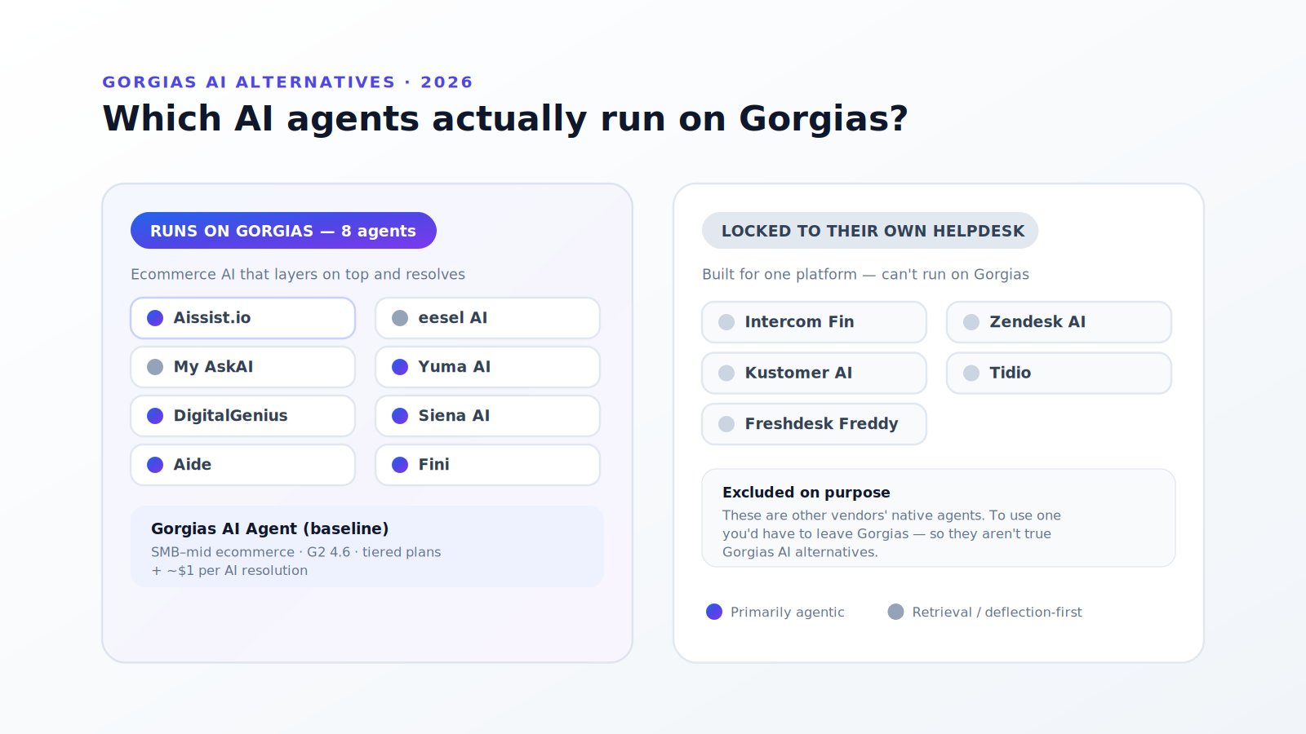This screenshot has height=734, width=1306.
Task: Click the pale dot beside Tidio
Action: (971, 373)
